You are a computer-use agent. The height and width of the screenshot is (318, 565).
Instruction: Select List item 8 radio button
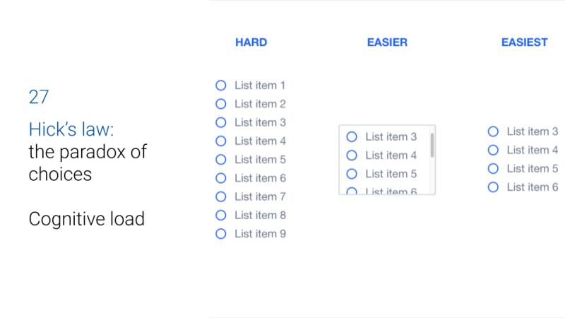pos(221,216)
